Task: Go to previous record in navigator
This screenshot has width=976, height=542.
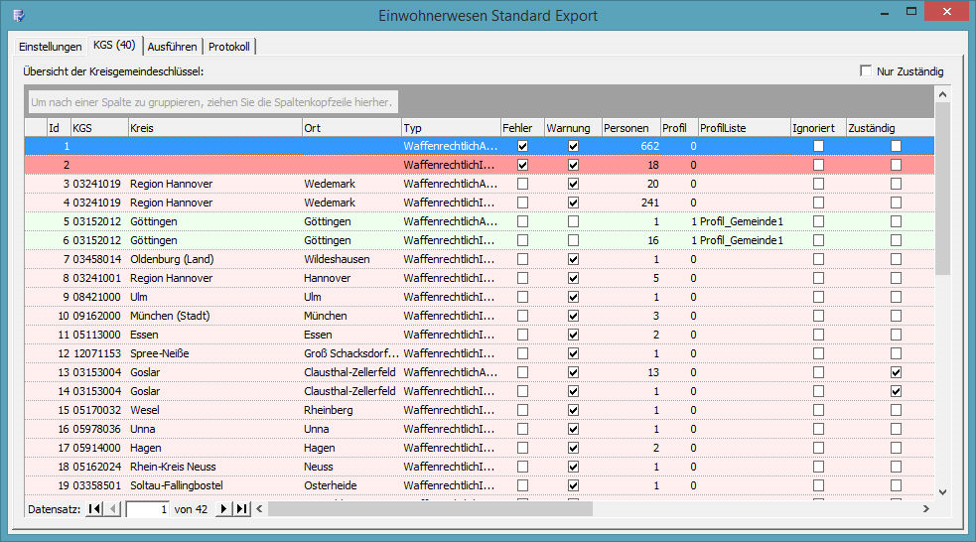Action: [112, 509]
